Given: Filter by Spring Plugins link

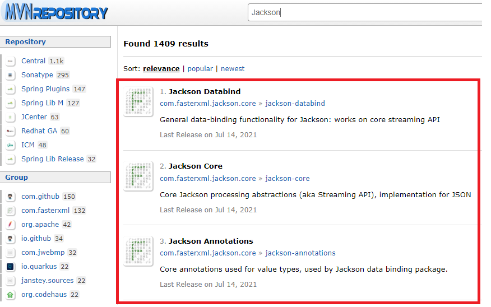Looking at the screenshot, I should pos(45,89).
